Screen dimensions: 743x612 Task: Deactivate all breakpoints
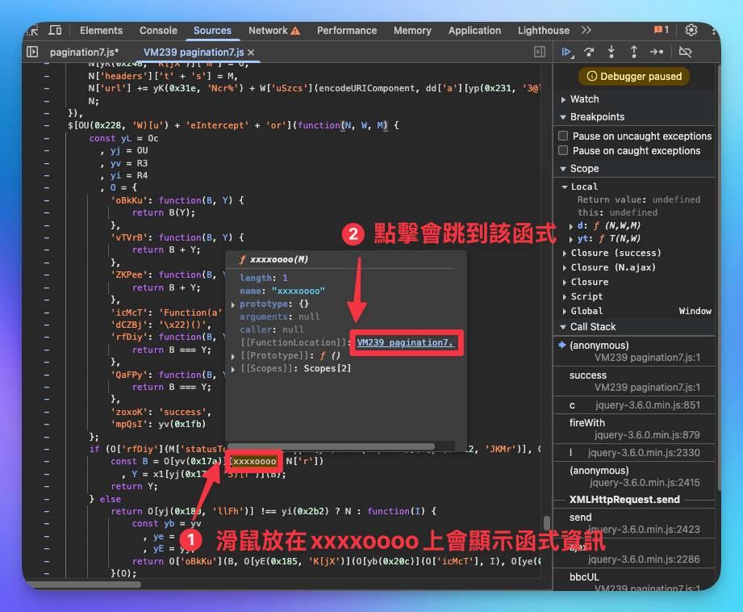click(685, 52)
